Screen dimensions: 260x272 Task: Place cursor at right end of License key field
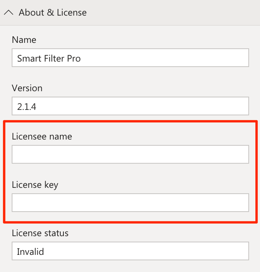tap(242, 203)
